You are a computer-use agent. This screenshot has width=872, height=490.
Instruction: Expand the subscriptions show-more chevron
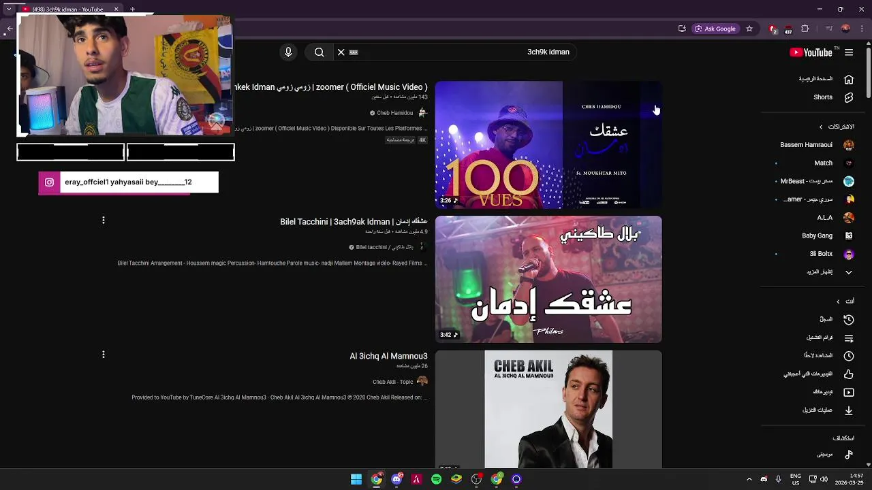click(849, 272)
